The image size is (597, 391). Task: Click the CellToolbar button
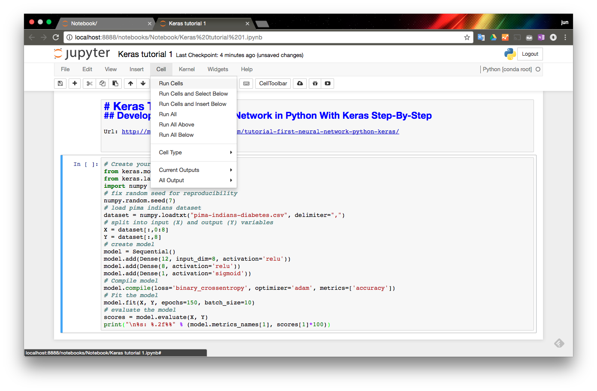273,84
